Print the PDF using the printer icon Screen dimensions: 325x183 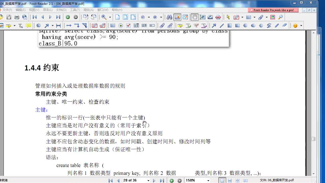click(17, 17)
